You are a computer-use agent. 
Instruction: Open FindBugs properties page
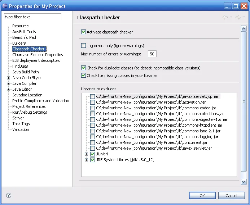(20, 66)
